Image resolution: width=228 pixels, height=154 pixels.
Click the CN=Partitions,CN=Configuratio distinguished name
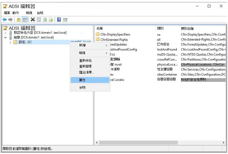coord(203,59)
